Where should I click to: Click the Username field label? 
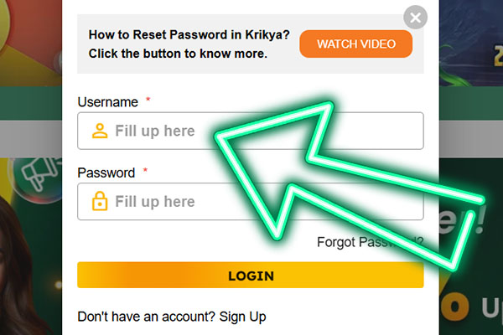pyautogui.click(x=107, y=102)
